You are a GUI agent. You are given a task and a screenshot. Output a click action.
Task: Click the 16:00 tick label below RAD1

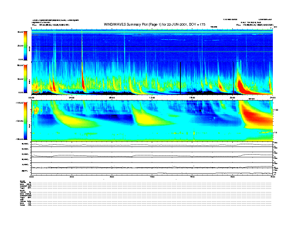click(192, 98)
